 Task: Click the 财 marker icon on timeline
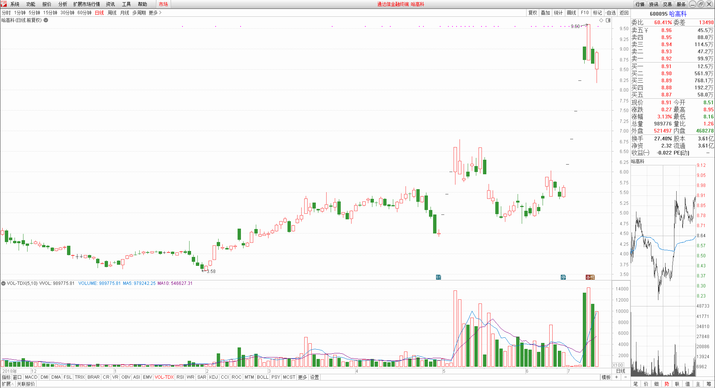[x=438, y=277]
